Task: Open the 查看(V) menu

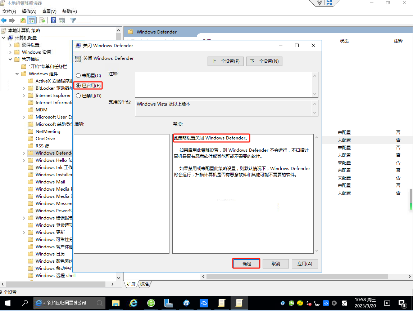Action: point(49,11)
